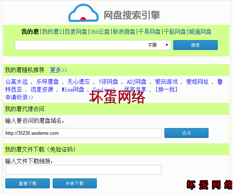Click the 搜索 button
Viewport: 234px width, 194px height.
point(195,45)
